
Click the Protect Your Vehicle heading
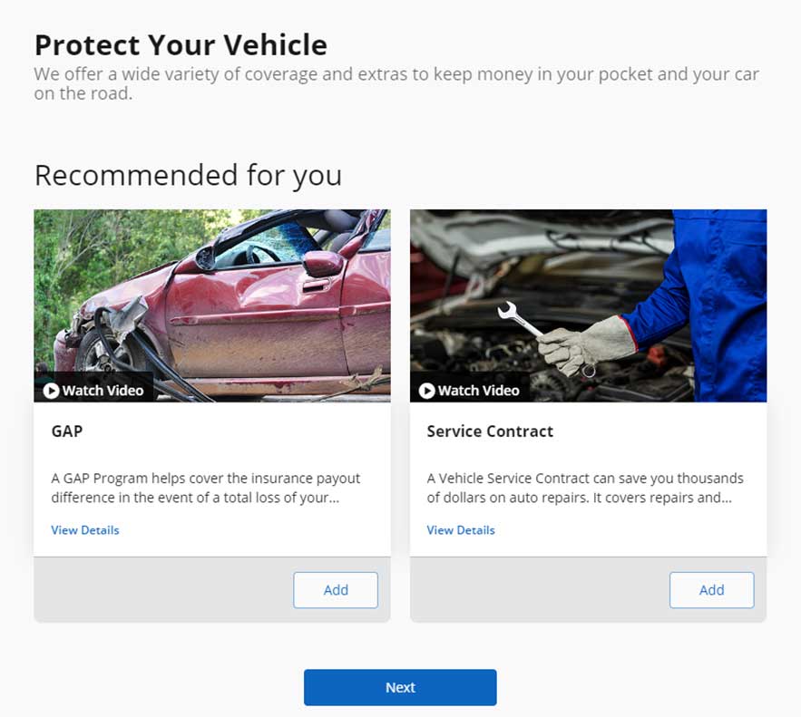(x=181, y=44)
